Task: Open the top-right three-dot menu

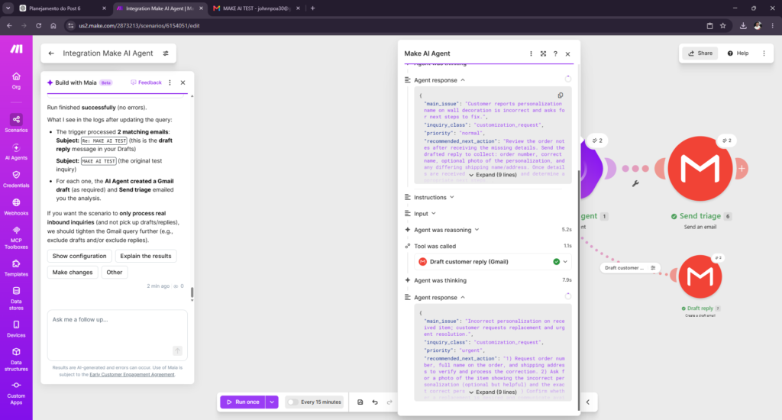Action: click(764, 53)
